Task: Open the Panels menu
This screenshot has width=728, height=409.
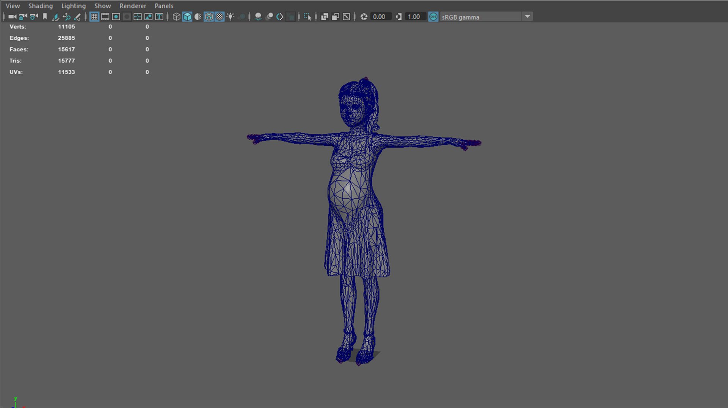Action: point(164,6)
